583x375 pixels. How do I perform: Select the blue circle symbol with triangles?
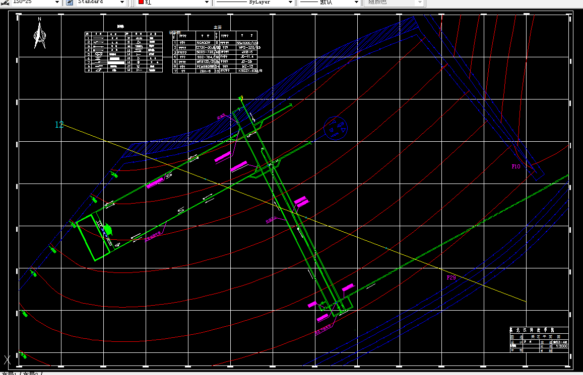(336, 128)
